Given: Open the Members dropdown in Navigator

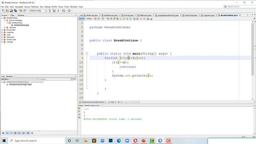Looking at the screenshot, I should point(20,79).
